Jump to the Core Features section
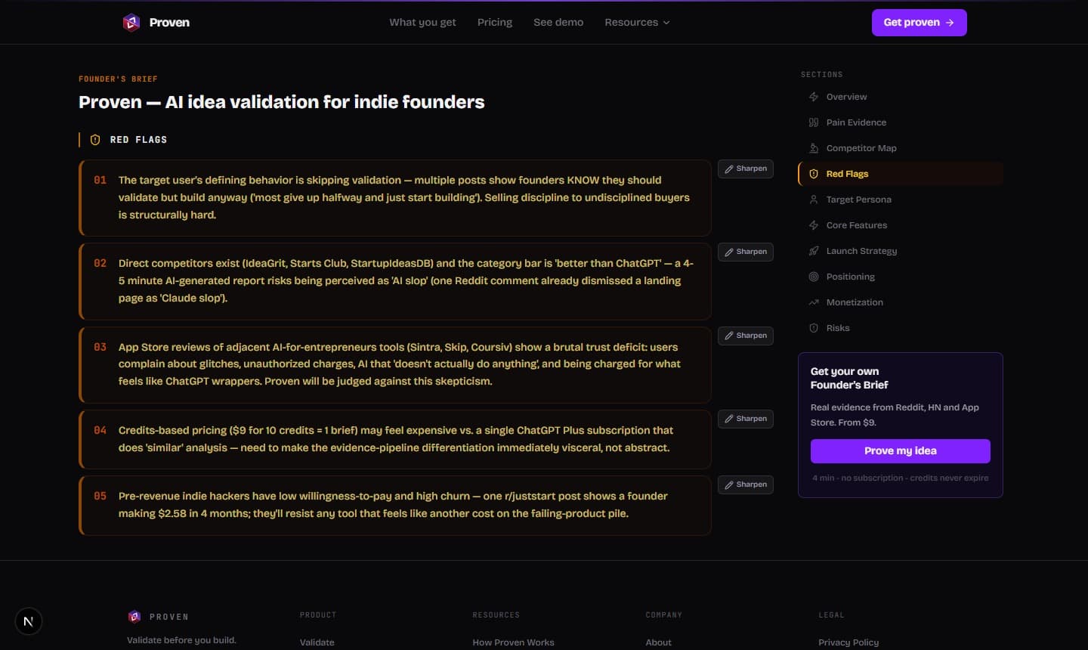The height and width of the screenshot is (650, 1088). 901,225
